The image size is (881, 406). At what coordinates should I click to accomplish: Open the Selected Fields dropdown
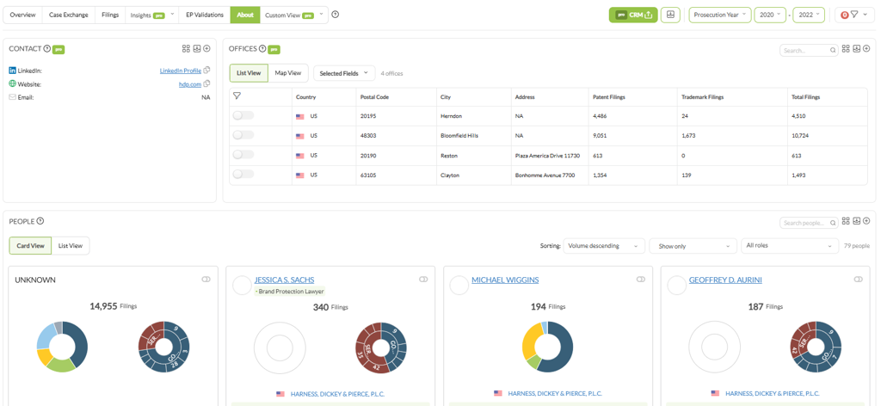click(x=344, y=73)
